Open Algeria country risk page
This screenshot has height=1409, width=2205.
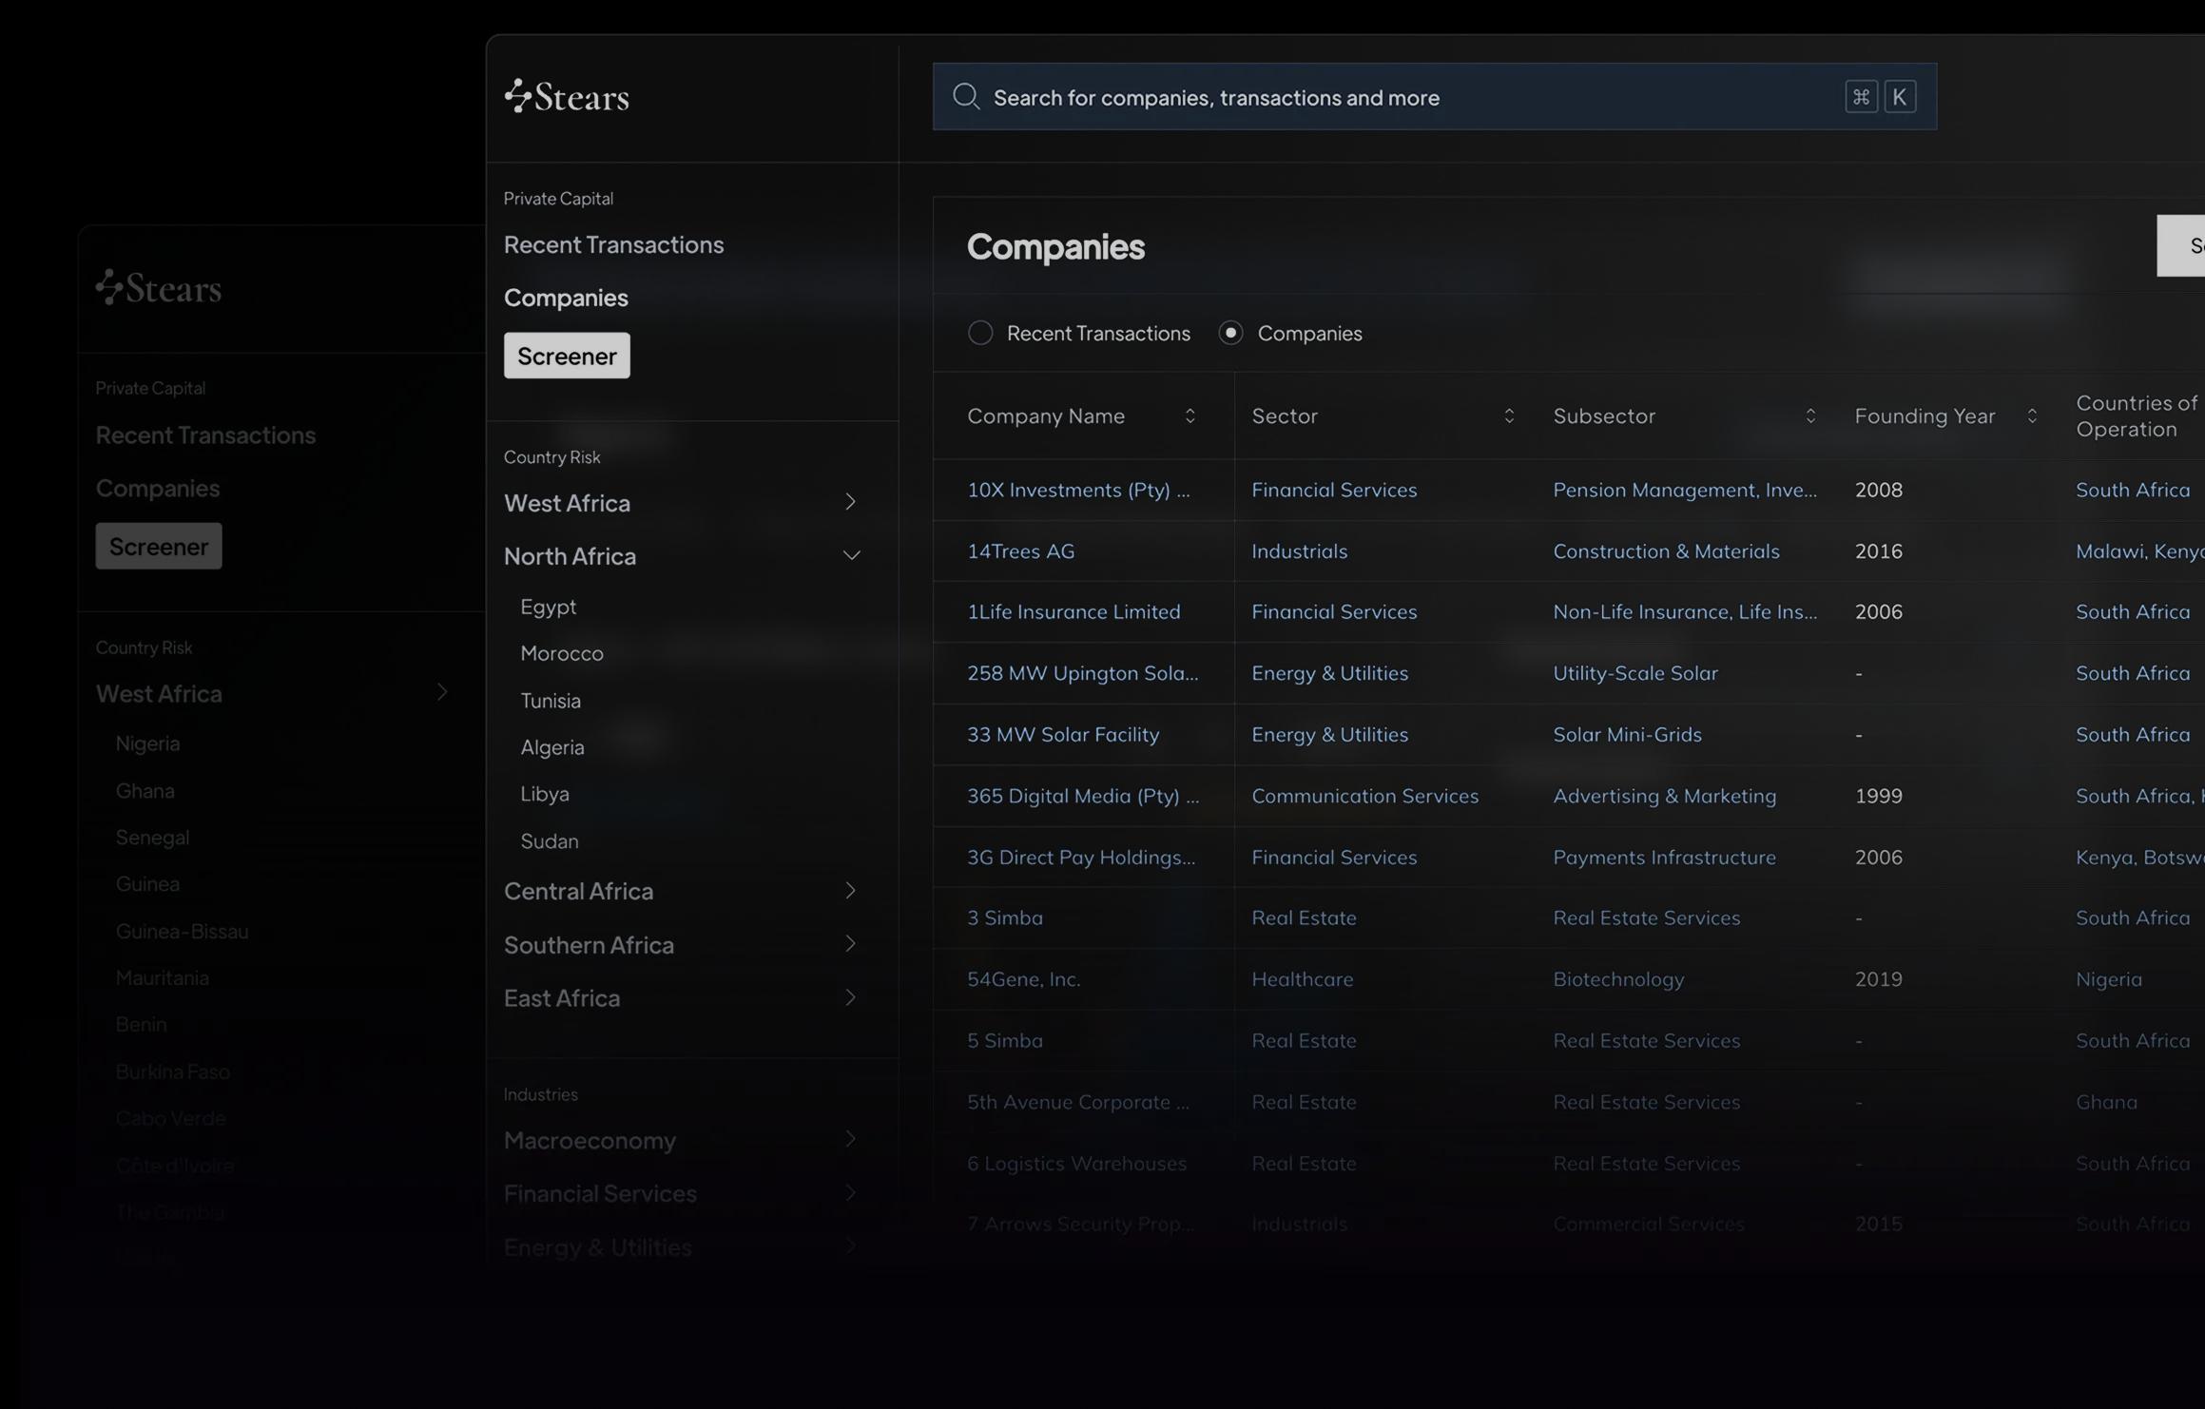552,747
